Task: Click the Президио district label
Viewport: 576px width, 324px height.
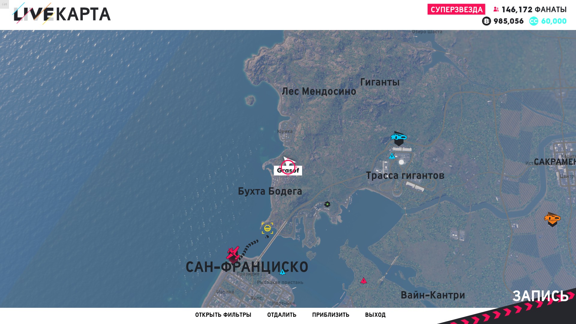Action: pos(248,274)
